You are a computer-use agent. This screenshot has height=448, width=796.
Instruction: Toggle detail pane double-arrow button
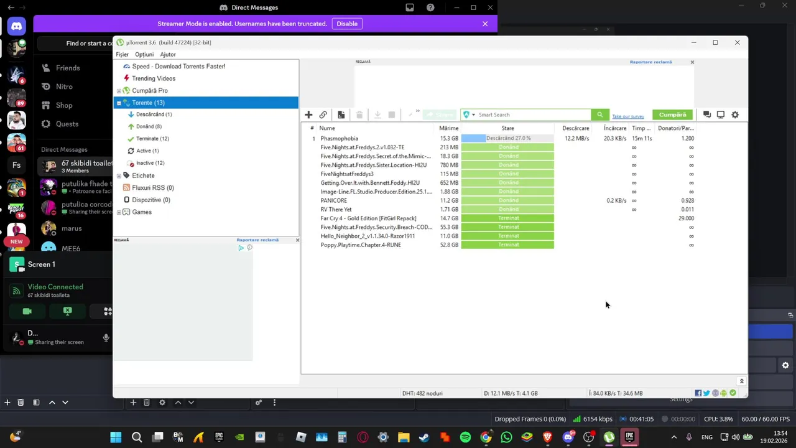[741, 381]
